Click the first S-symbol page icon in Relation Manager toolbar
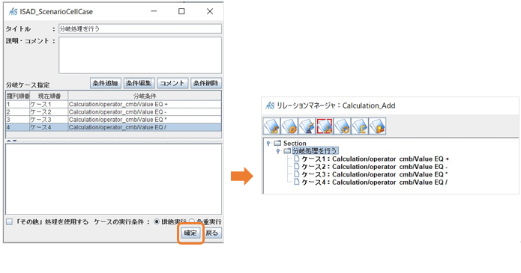The image size is (521, 273). [x=271, y=126]
